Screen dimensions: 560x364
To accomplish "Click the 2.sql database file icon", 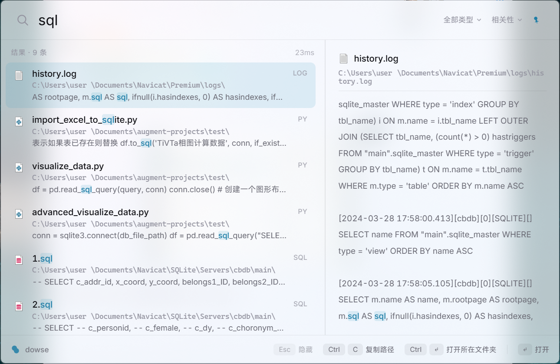I will coord(19,306).
